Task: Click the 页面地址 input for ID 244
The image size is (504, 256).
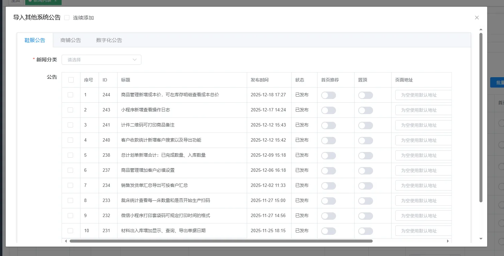Action: (x=423, y=95)
